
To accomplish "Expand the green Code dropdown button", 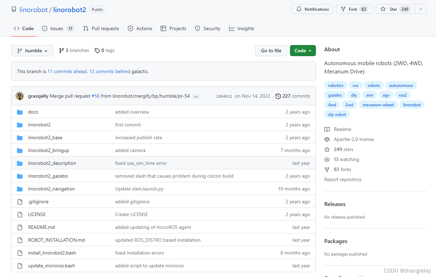I will point(303,51).
